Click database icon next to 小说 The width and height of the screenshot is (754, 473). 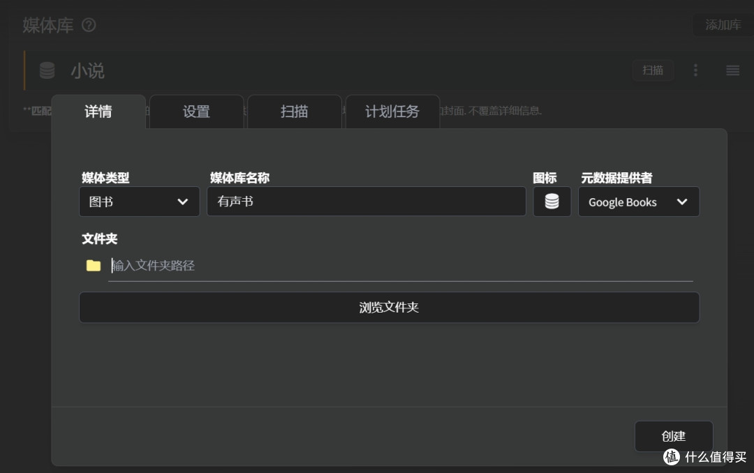point(47,70)
